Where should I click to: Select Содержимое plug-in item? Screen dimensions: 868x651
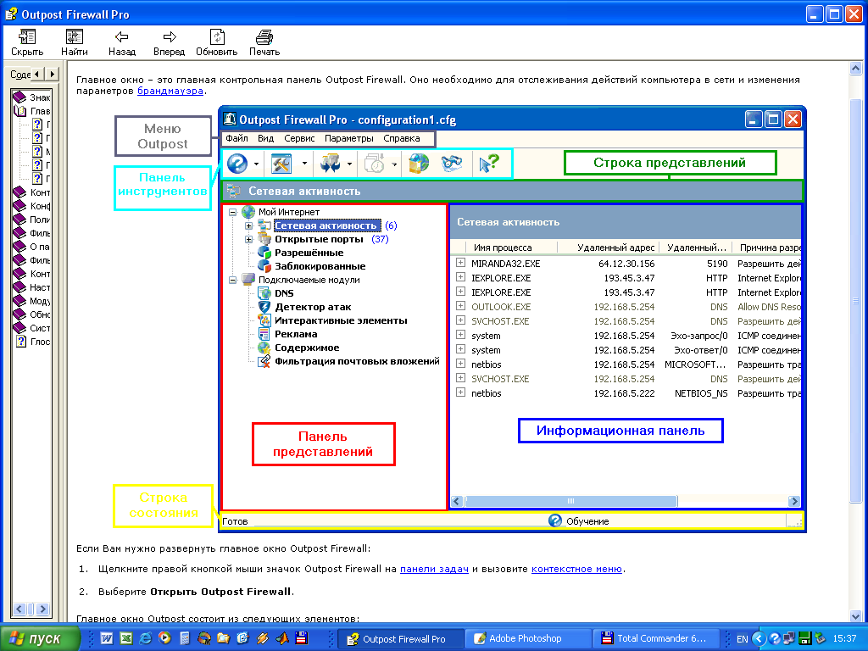click(x=307, y=348)
